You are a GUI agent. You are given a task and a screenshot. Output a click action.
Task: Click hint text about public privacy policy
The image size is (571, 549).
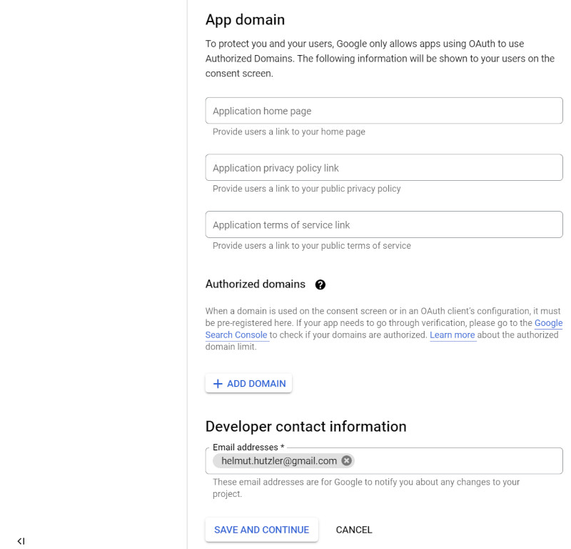pyautogui.click(x=307, y=189)
